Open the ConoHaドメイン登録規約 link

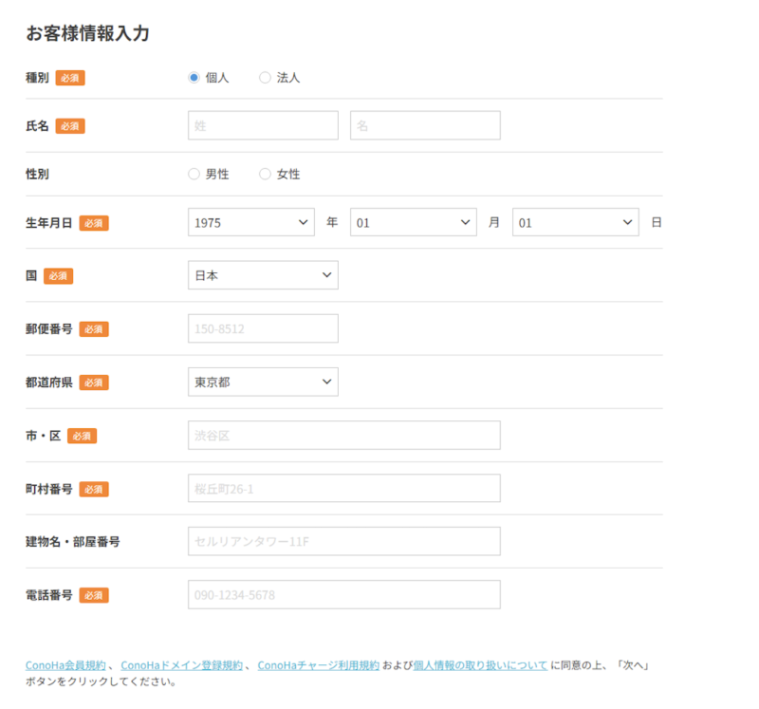tap(181, 665)
